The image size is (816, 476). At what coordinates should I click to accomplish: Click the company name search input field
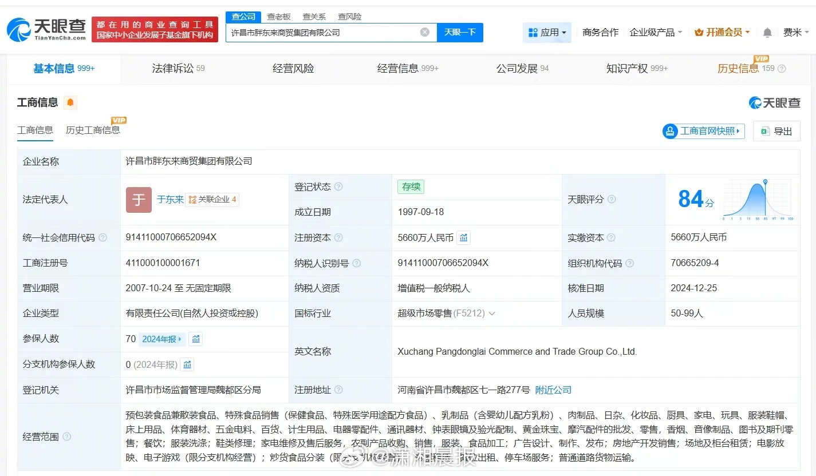(324, 33)
